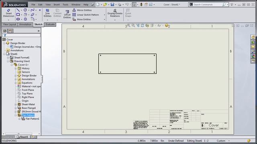The height and width of the screenshot is (144, 257).
Task: Click Zoom to Fit in view toolbar
Action: point(128,26)
